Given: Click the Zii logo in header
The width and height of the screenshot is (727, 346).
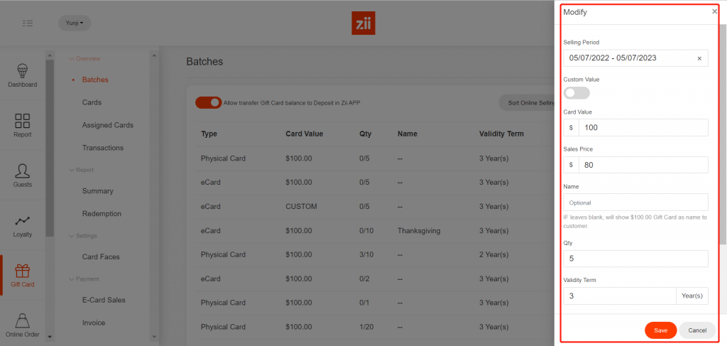Looking at the screenshot, I should [x=363, y=23].
